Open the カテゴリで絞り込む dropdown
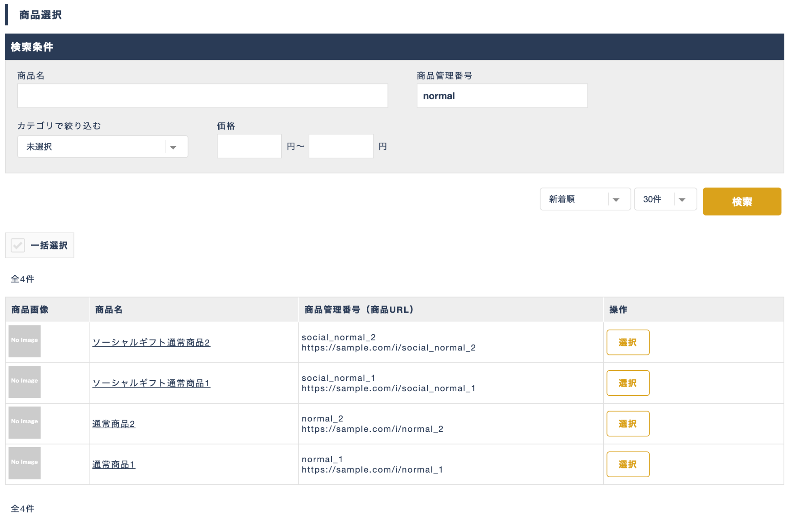This screenshot has width=790, height=517. point(102,147)
